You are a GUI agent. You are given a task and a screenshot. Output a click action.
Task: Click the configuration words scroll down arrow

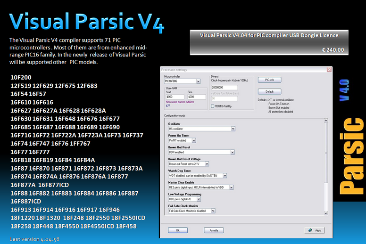326,213
